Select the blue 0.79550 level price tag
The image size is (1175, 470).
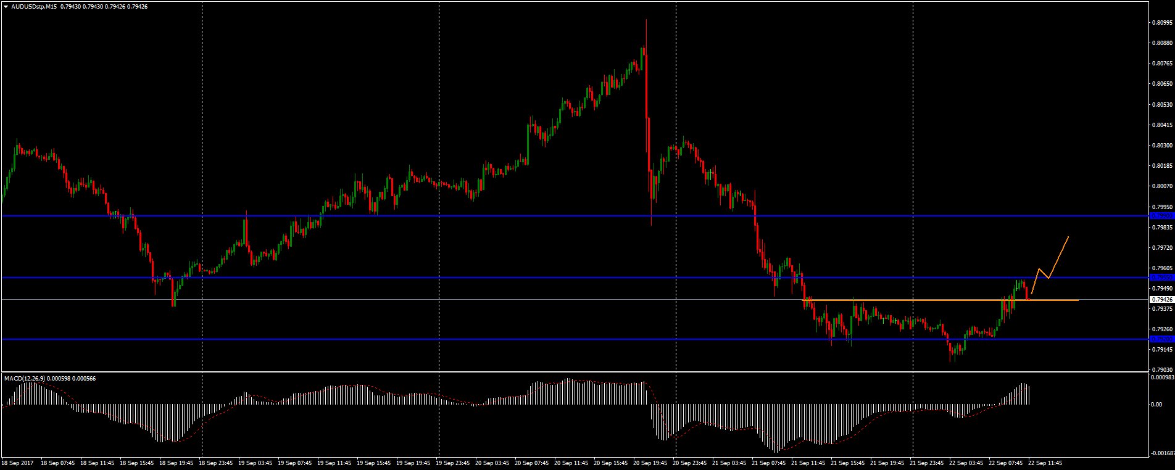coord(1161,278)
